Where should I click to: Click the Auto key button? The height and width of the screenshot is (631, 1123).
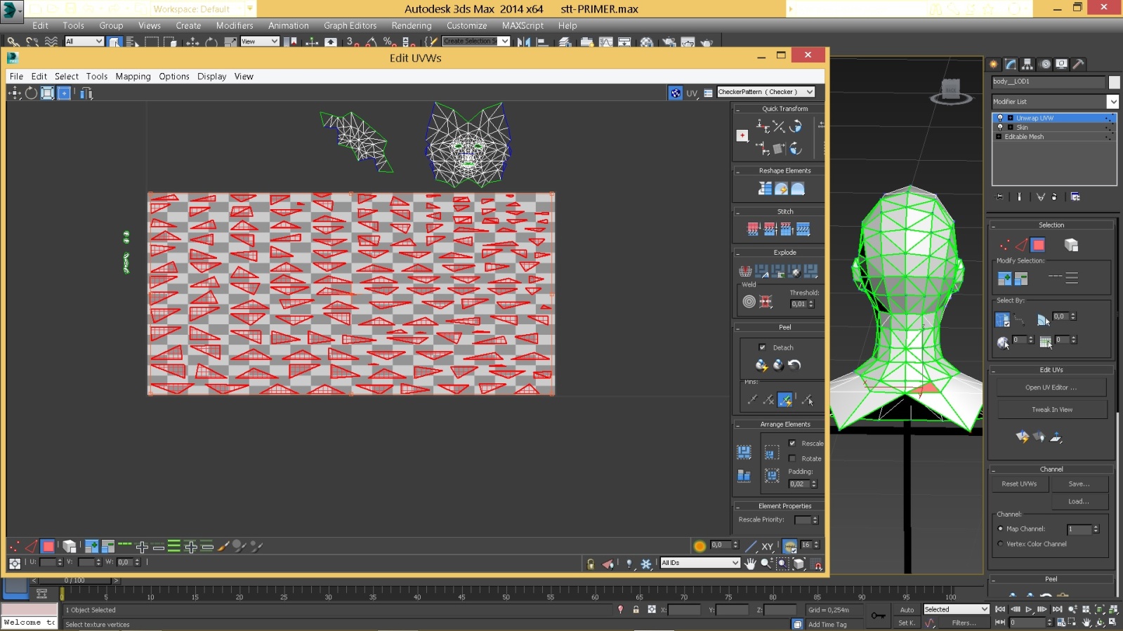click(907, 609)
